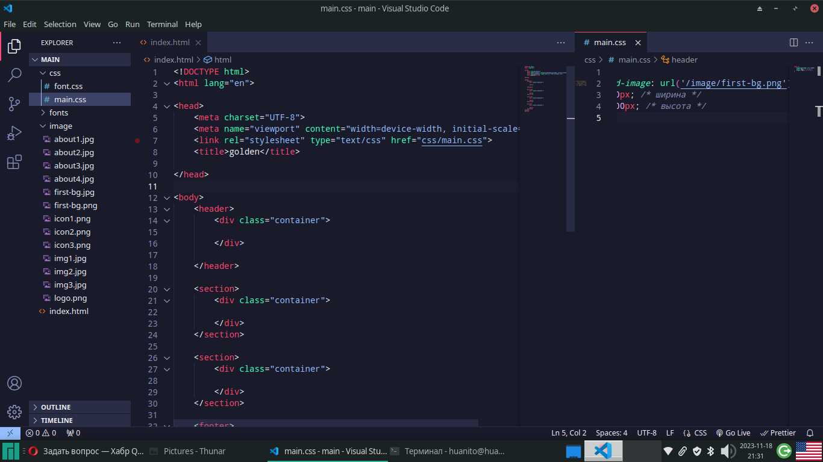823x462 pixels.
Task: Open the Extensions view
Action: tap(14, 162)
